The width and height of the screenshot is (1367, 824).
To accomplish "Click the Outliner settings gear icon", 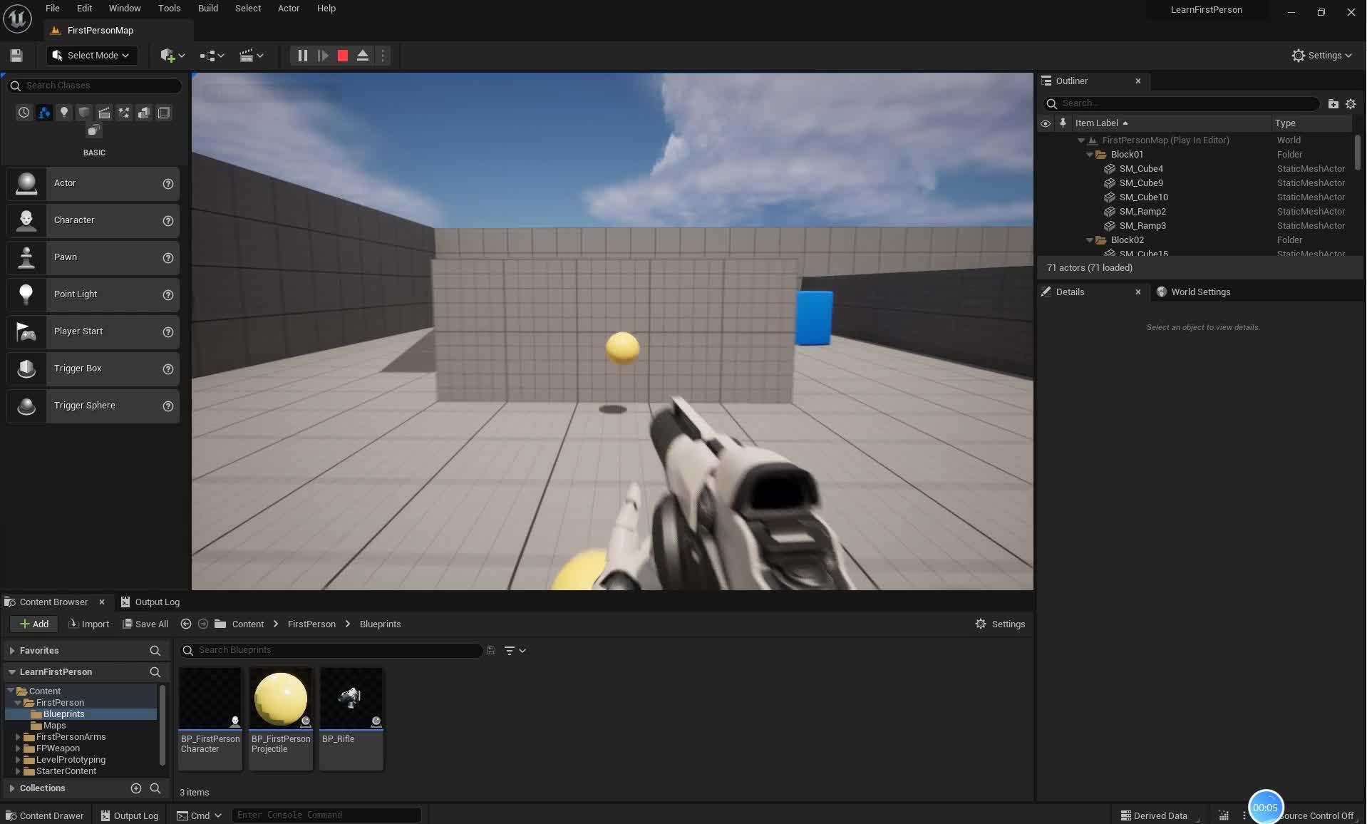I will 1351,103.
